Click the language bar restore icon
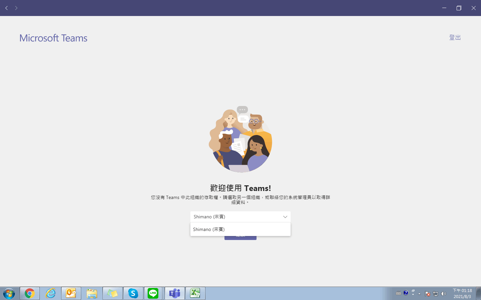Screen dimensions: 481x300 (413, 291)
